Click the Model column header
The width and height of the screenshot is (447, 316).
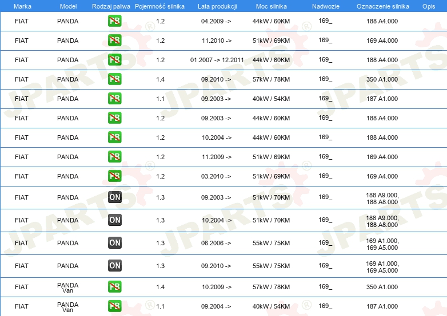pyautogui.click(x=68, y=6)
